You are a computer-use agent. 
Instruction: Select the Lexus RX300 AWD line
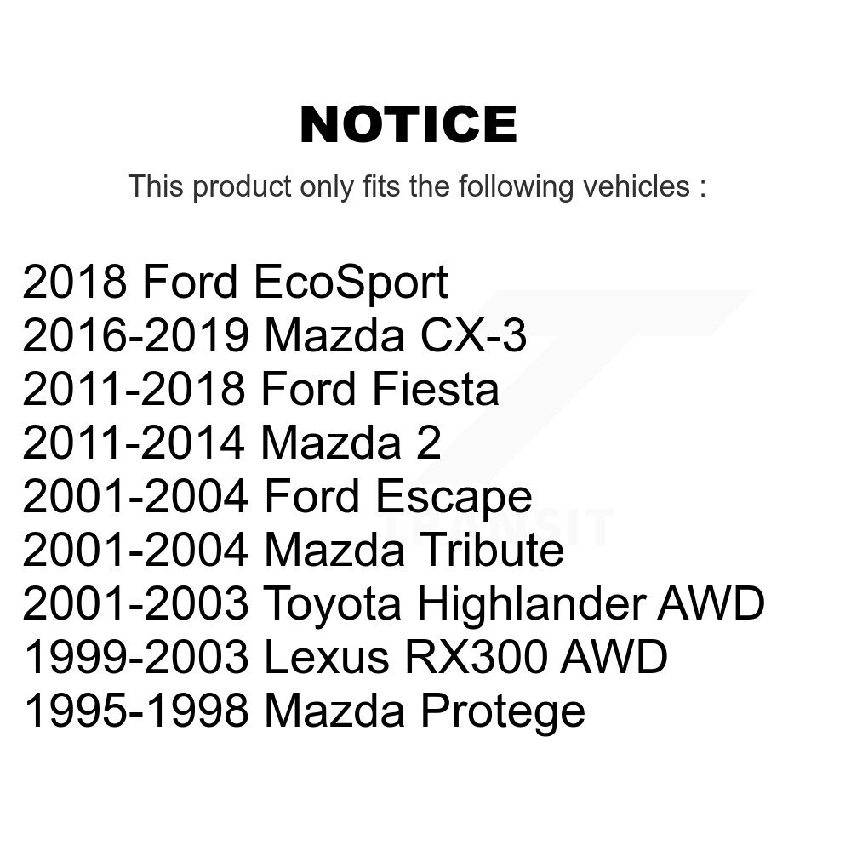point(346,657)
